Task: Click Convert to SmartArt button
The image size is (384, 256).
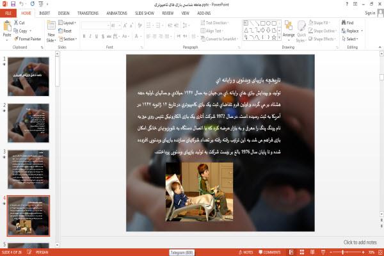Action: click(220, 39)
